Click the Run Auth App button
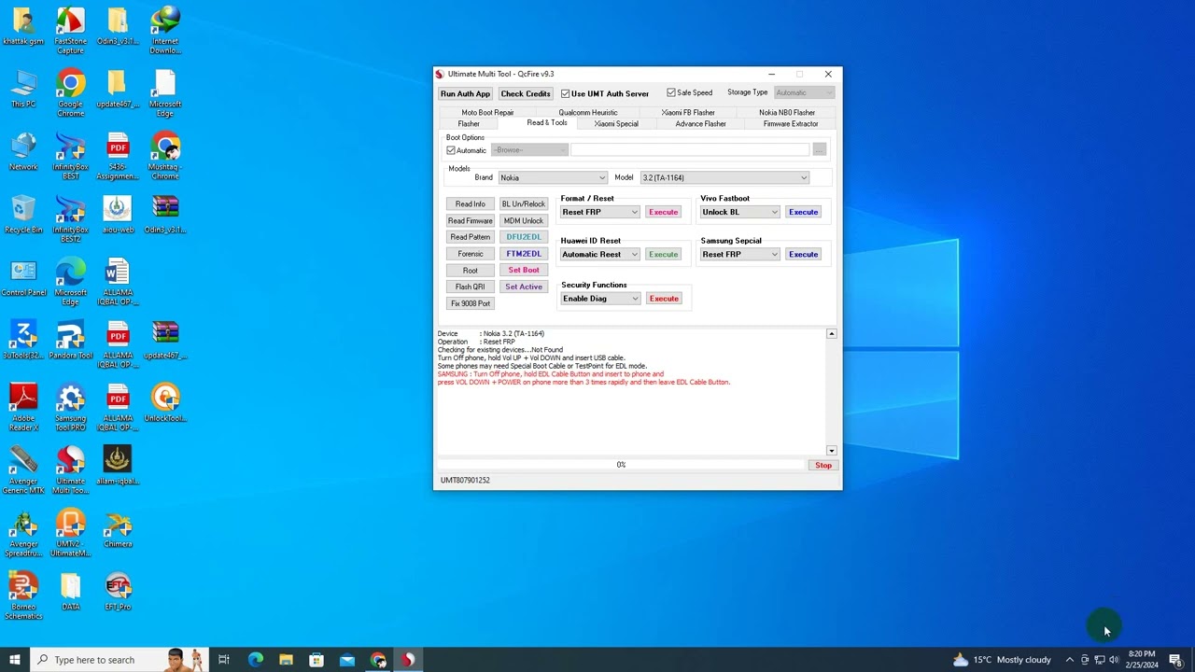Screen dimensions: 1195x672 point(465,93)
